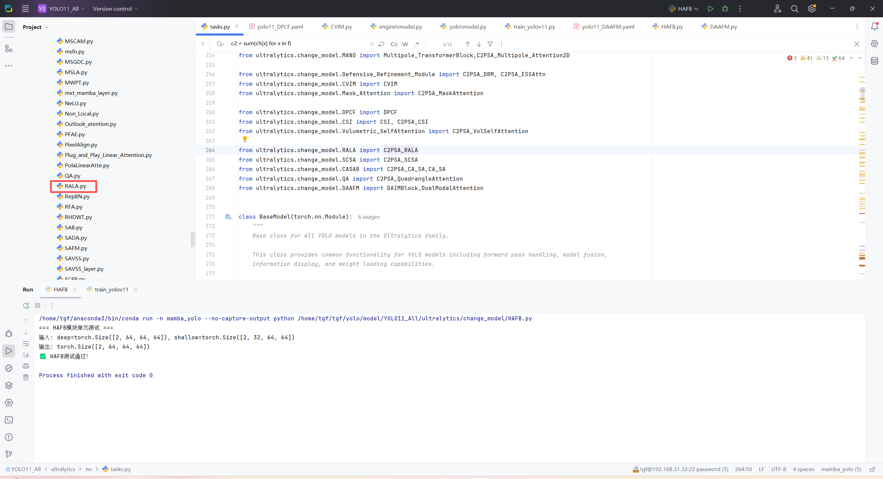Rerun the HAFB process in Run panel
883x479 pixels.
[26, 306]
